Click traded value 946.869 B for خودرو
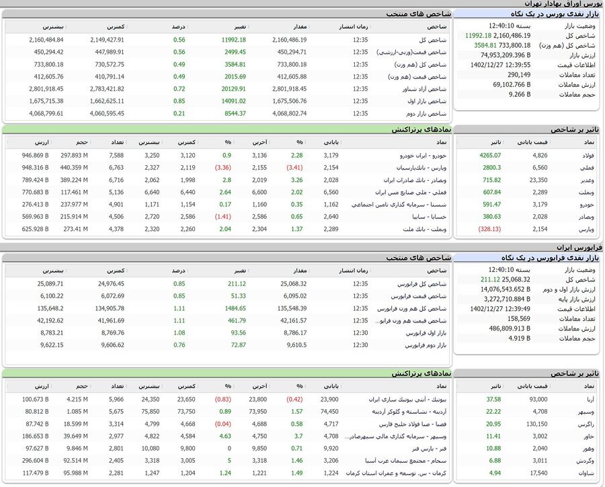This screenshot has height=487, width=605. 35,155
